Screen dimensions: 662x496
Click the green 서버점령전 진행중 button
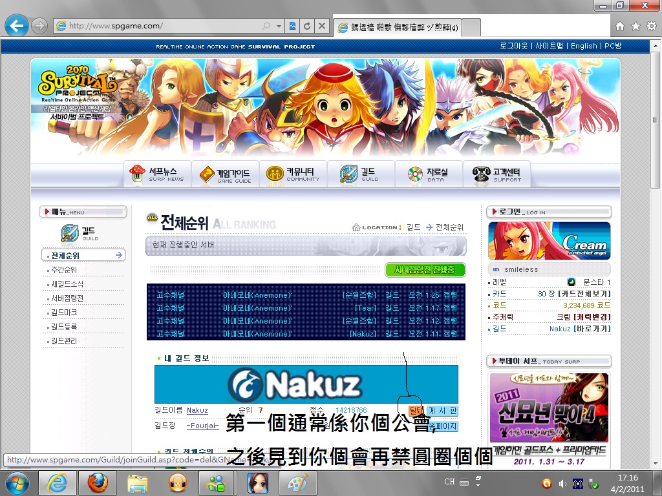point(425,270)
